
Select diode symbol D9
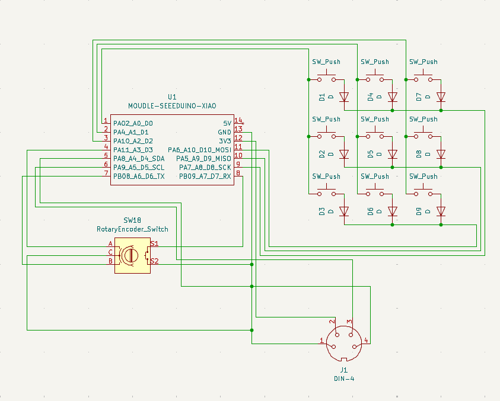tap(441, 211)
